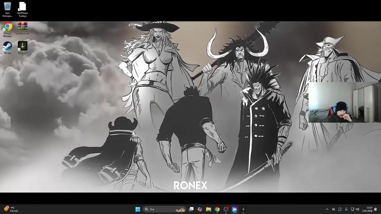381x214 pixels.
Task: Open the sync update tray icon
Action: pos(340,209)
